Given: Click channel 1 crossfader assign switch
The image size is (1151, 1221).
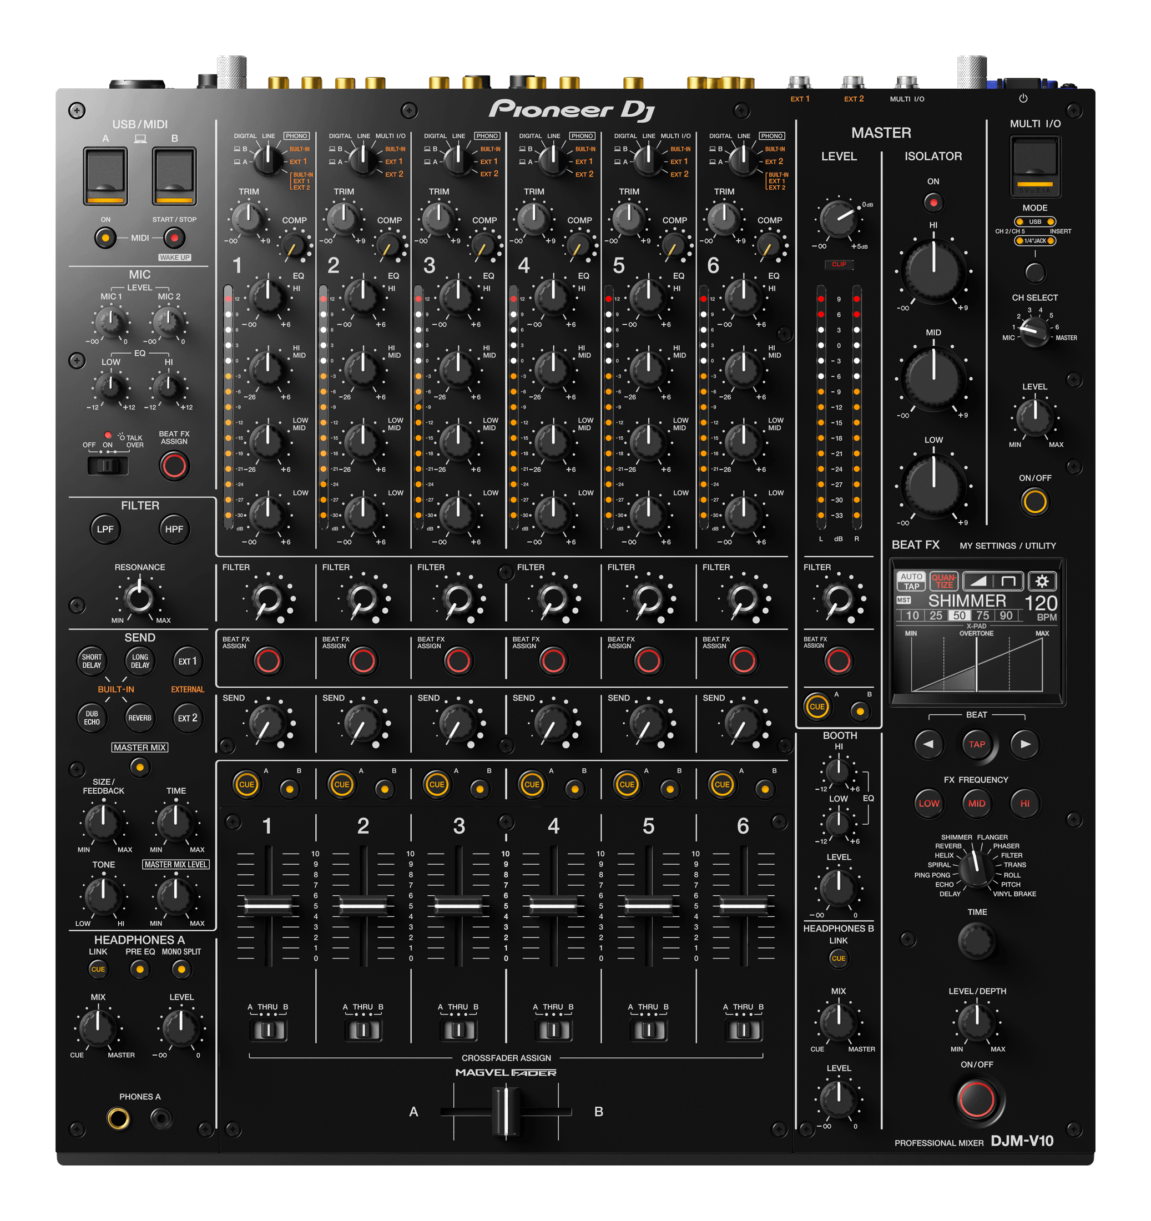Looking at the screenshot, I should [x=268, y=1030].
